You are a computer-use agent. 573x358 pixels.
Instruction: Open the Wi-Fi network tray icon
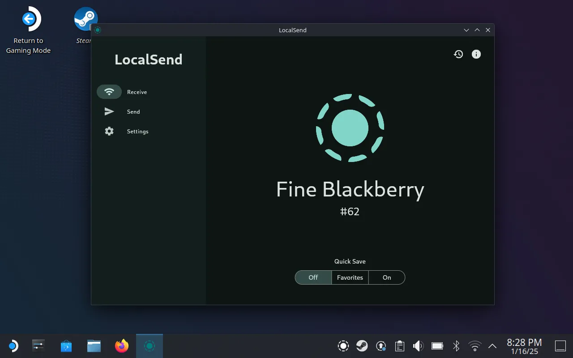(475, 346)
